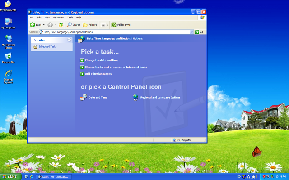This screenshot has height=180, width=289.
Task: Select My Documents desktop icon
Action: click(x=8, y=6)
